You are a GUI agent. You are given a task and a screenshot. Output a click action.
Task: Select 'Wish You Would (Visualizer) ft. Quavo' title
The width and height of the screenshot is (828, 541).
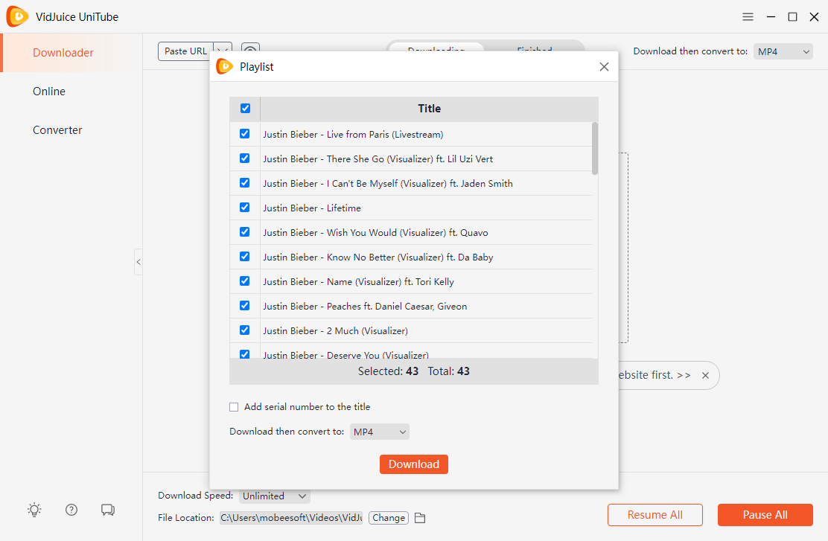click(x=375, y=233)
